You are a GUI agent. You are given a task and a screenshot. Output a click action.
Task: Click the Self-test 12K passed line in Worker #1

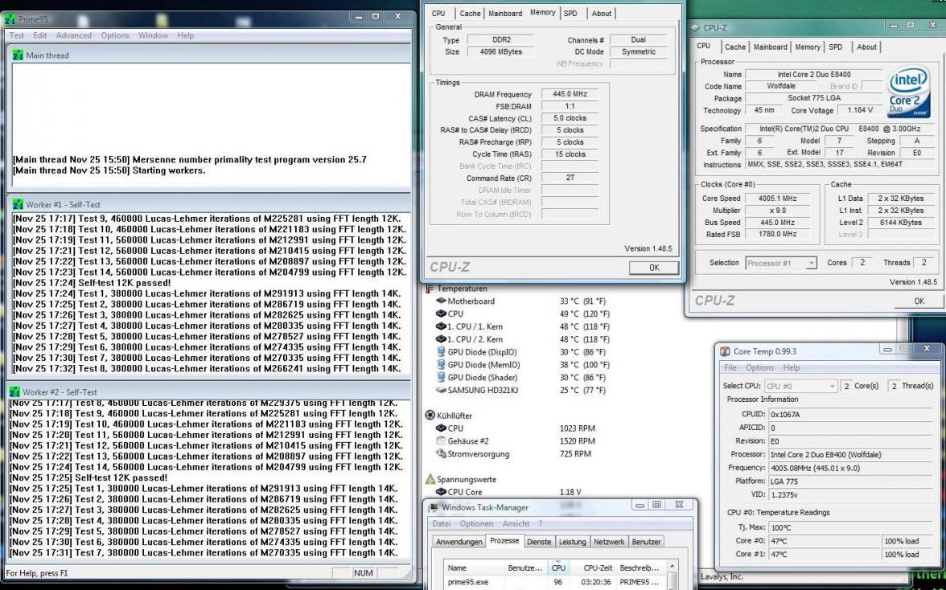click(x=92, y=283)
